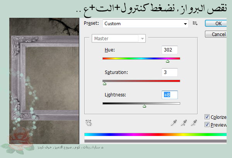This screenshot has height=158, width=232.
Task: Click the Saturation slider handle
Action: pos(104,83)
